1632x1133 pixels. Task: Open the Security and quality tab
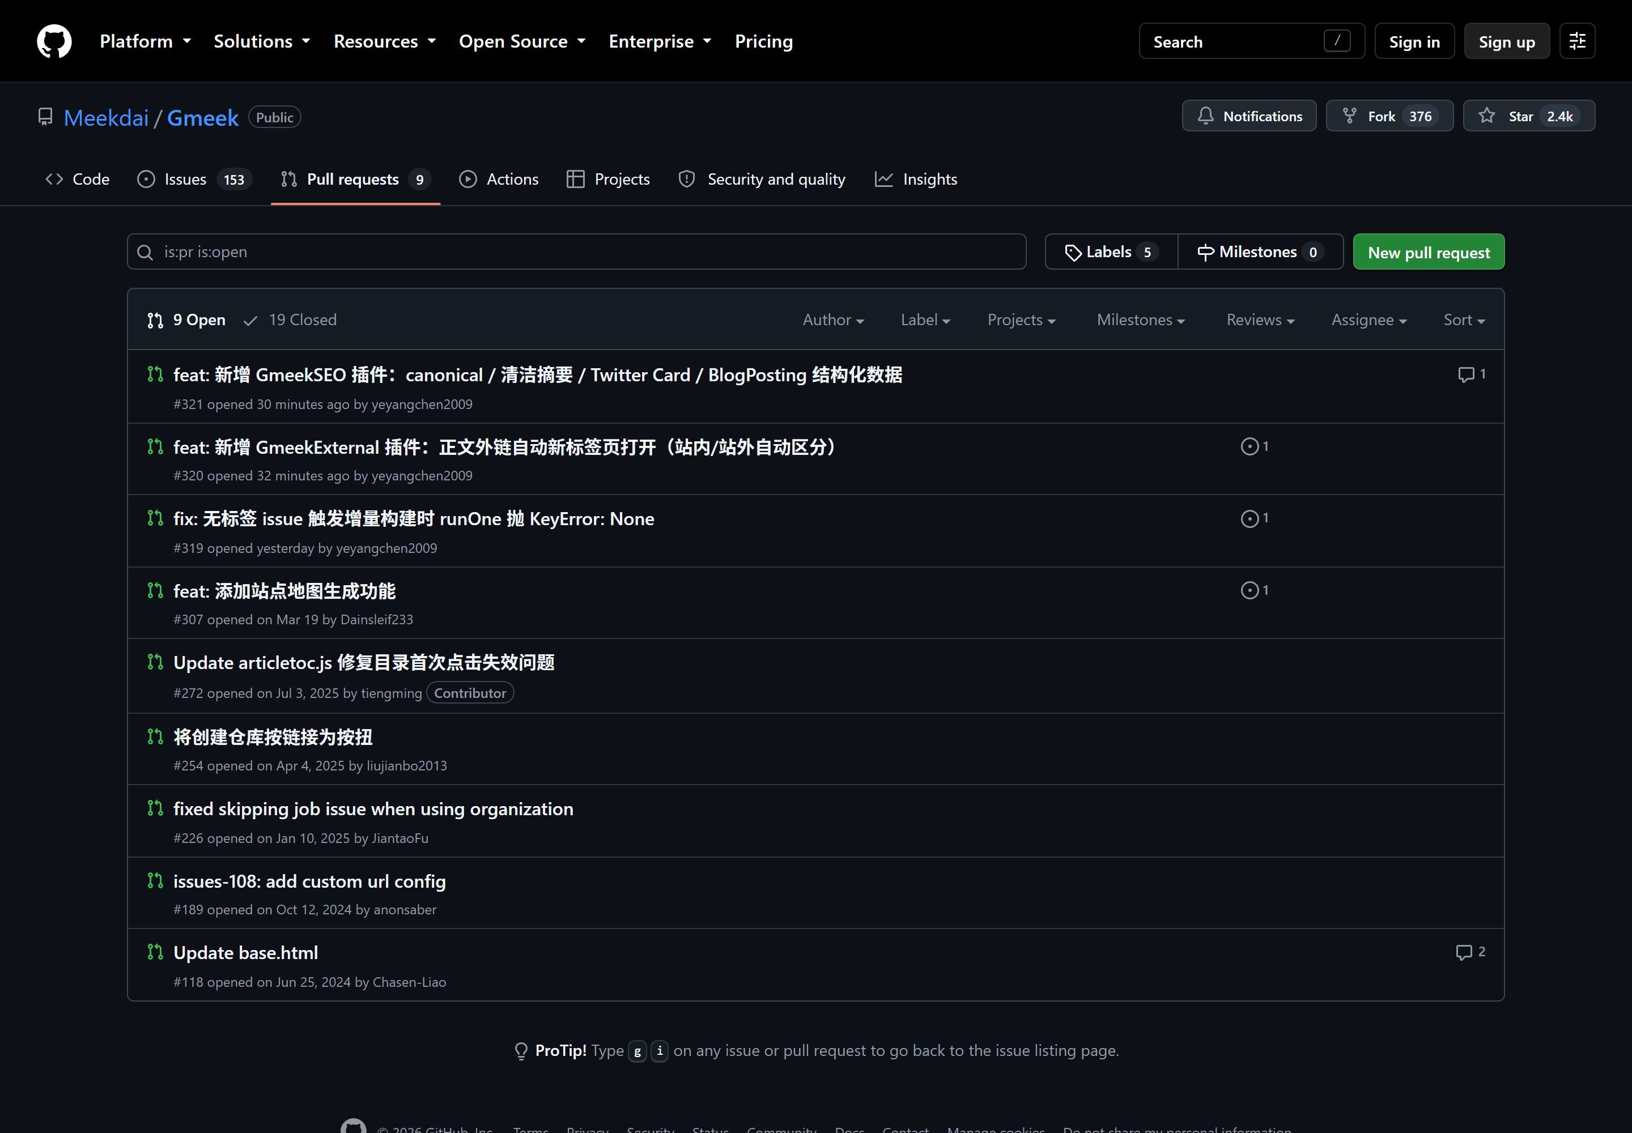pyautogui.click(x=762, y=179)
